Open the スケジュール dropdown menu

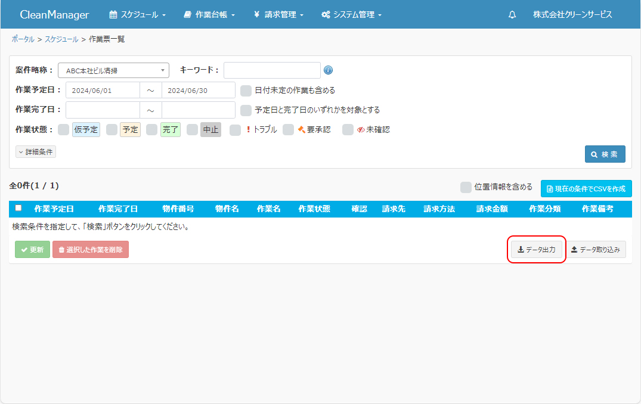[x=137, y=15]
